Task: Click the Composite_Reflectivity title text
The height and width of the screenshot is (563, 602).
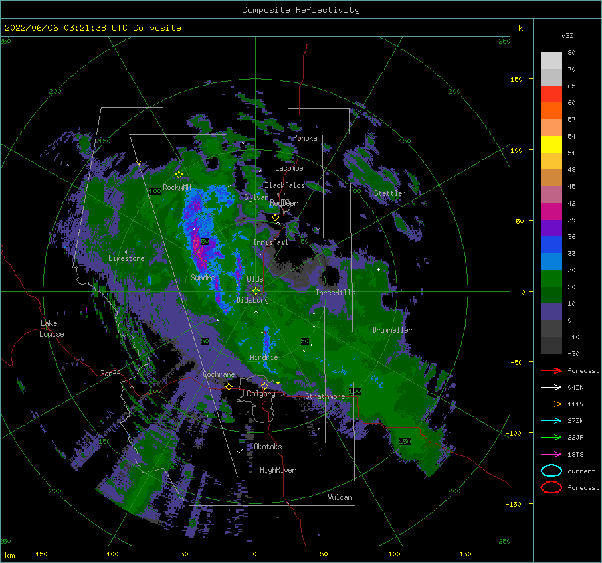Action: (301, 10)
